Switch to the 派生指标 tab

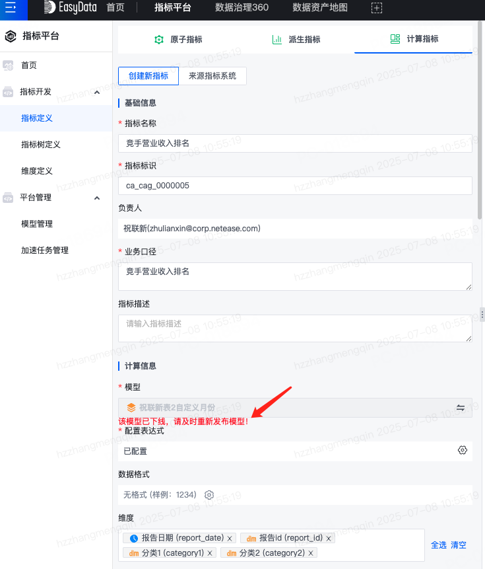[x=296, y=40]
